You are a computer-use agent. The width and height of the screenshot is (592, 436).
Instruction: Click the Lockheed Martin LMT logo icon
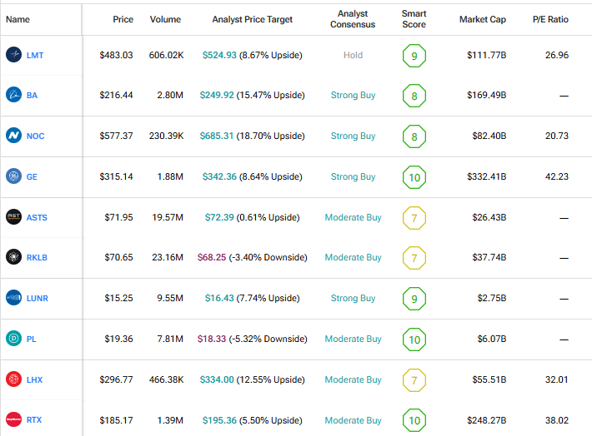(14, 55)
